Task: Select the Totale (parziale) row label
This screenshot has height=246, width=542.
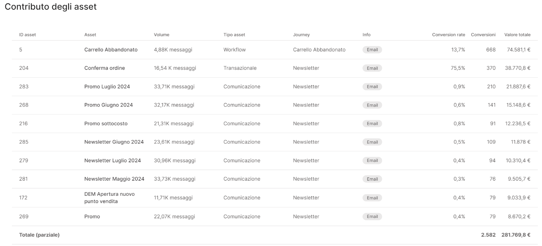Action: [39, 235]
